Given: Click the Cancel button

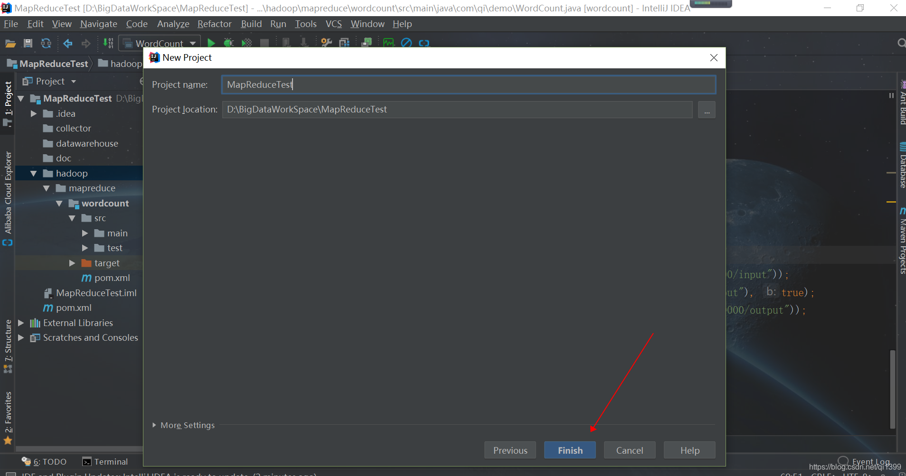Looking at the screenshot, I should coord(630,450).
